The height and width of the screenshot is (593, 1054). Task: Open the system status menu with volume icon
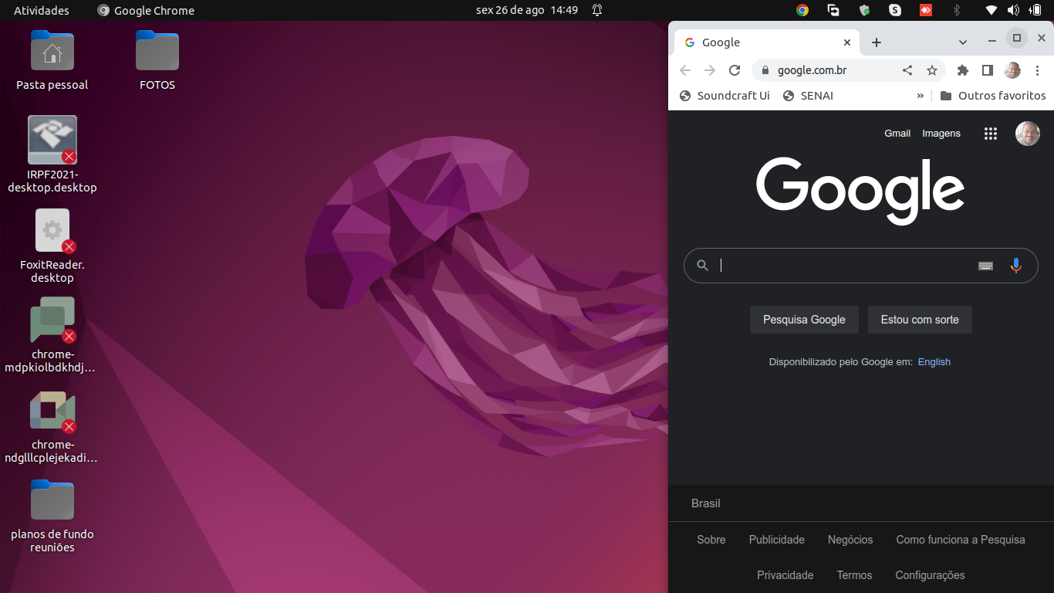tap(1013, 10)
